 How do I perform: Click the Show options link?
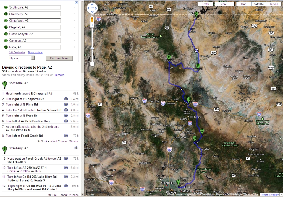point(35,53)
